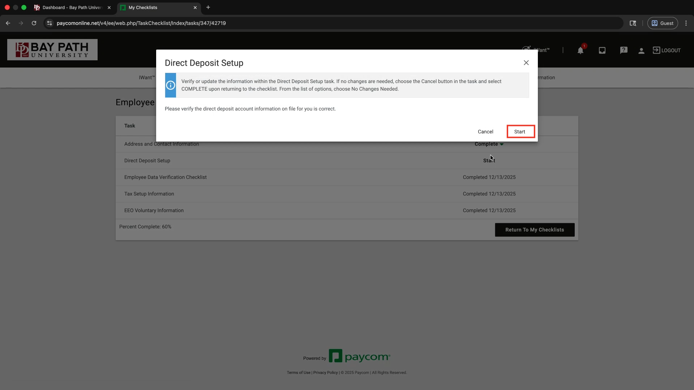Select the IWant menu item
694x390 pixels.
tap(146, 78)
